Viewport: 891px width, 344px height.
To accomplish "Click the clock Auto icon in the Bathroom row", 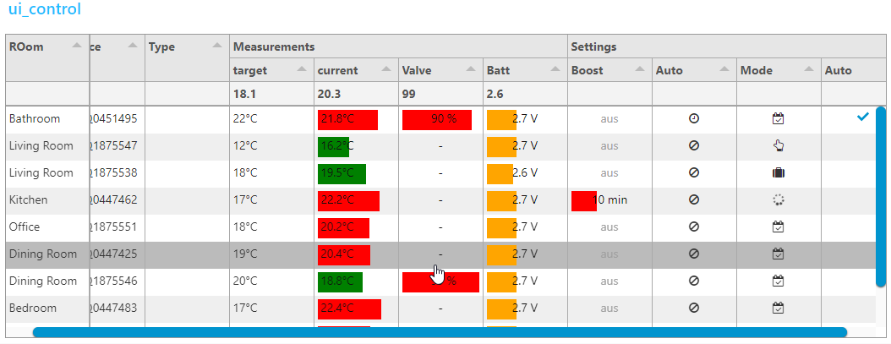I will [x=694, y=119].
